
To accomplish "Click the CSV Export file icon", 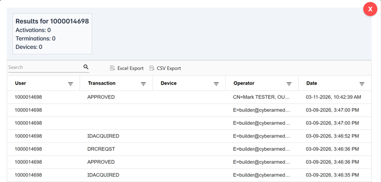I will [x=152, y=68].
